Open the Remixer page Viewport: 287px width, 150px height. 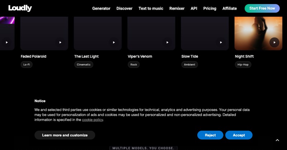pos(177,8)
